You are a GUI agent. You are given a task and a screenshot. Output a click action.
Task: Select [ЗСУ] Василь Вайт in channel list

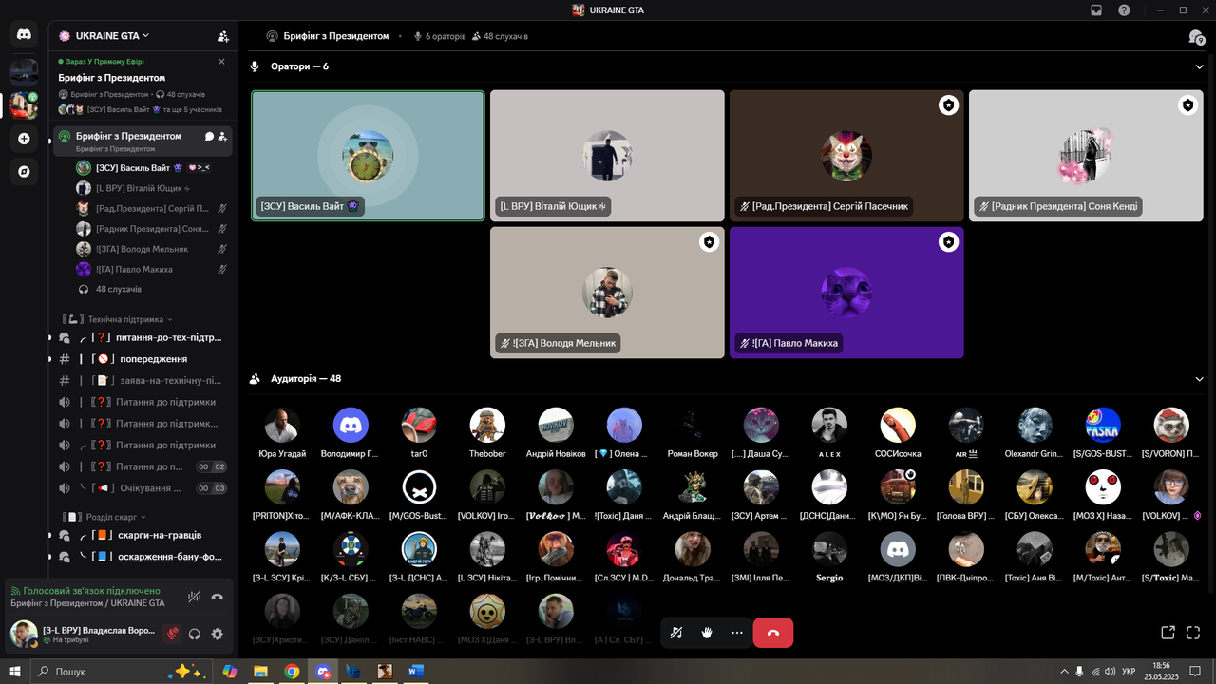(153, 168)
